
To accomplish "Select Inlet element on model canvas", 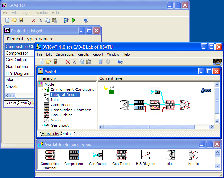I will coord(124,105).
